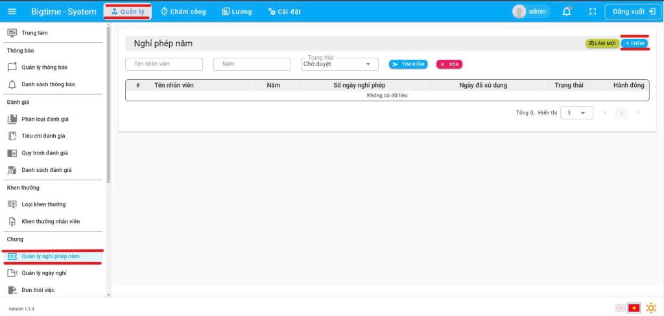Click the Thêm button
This screenshot has height=316, width=664.
click(634, 43)
